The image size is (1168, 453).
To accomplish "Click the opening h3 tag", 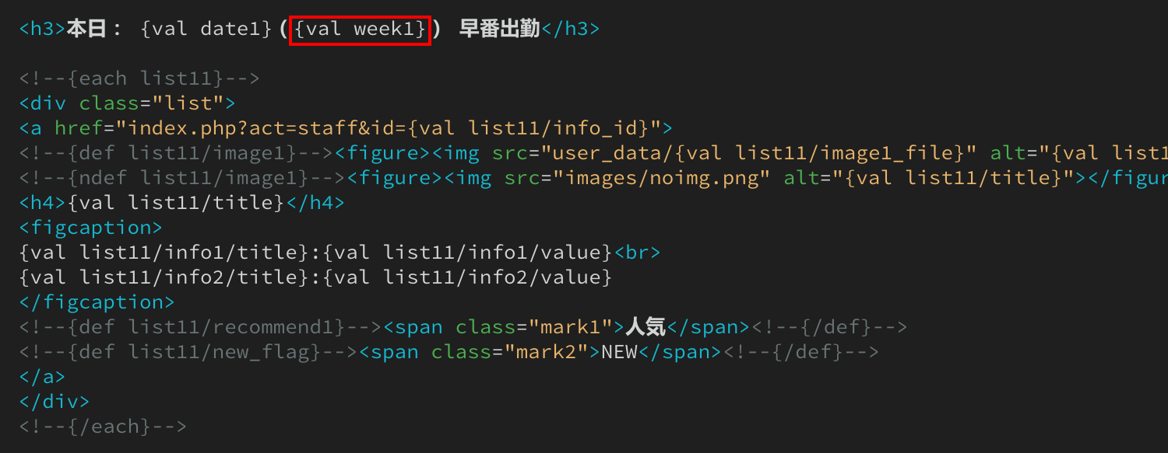I will click(x=43, y=30).
